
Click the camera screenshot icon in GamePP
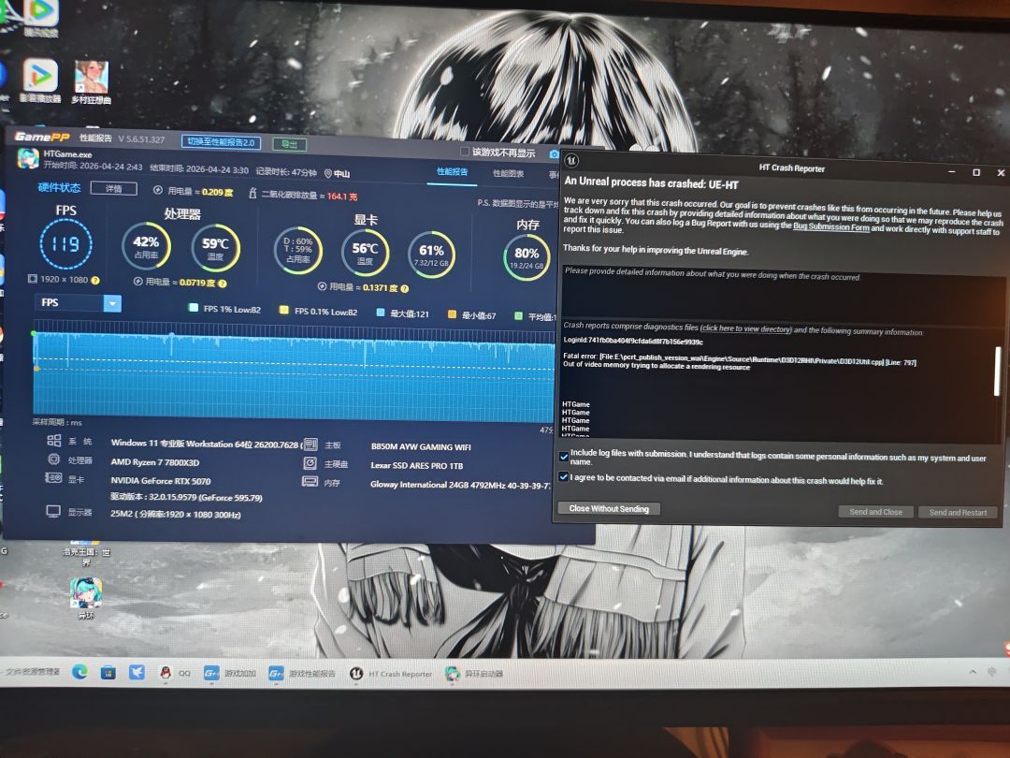(x=554, y=154)
